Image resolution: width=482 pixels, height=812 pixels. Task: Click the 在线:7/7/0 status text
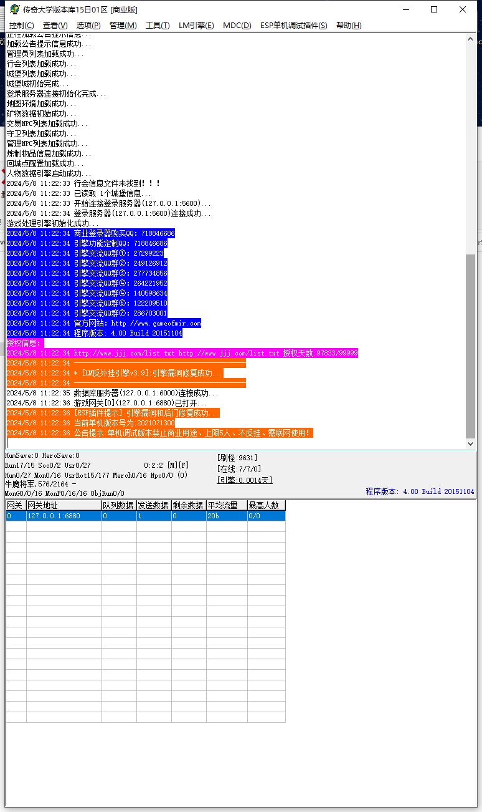click(239, 469)
